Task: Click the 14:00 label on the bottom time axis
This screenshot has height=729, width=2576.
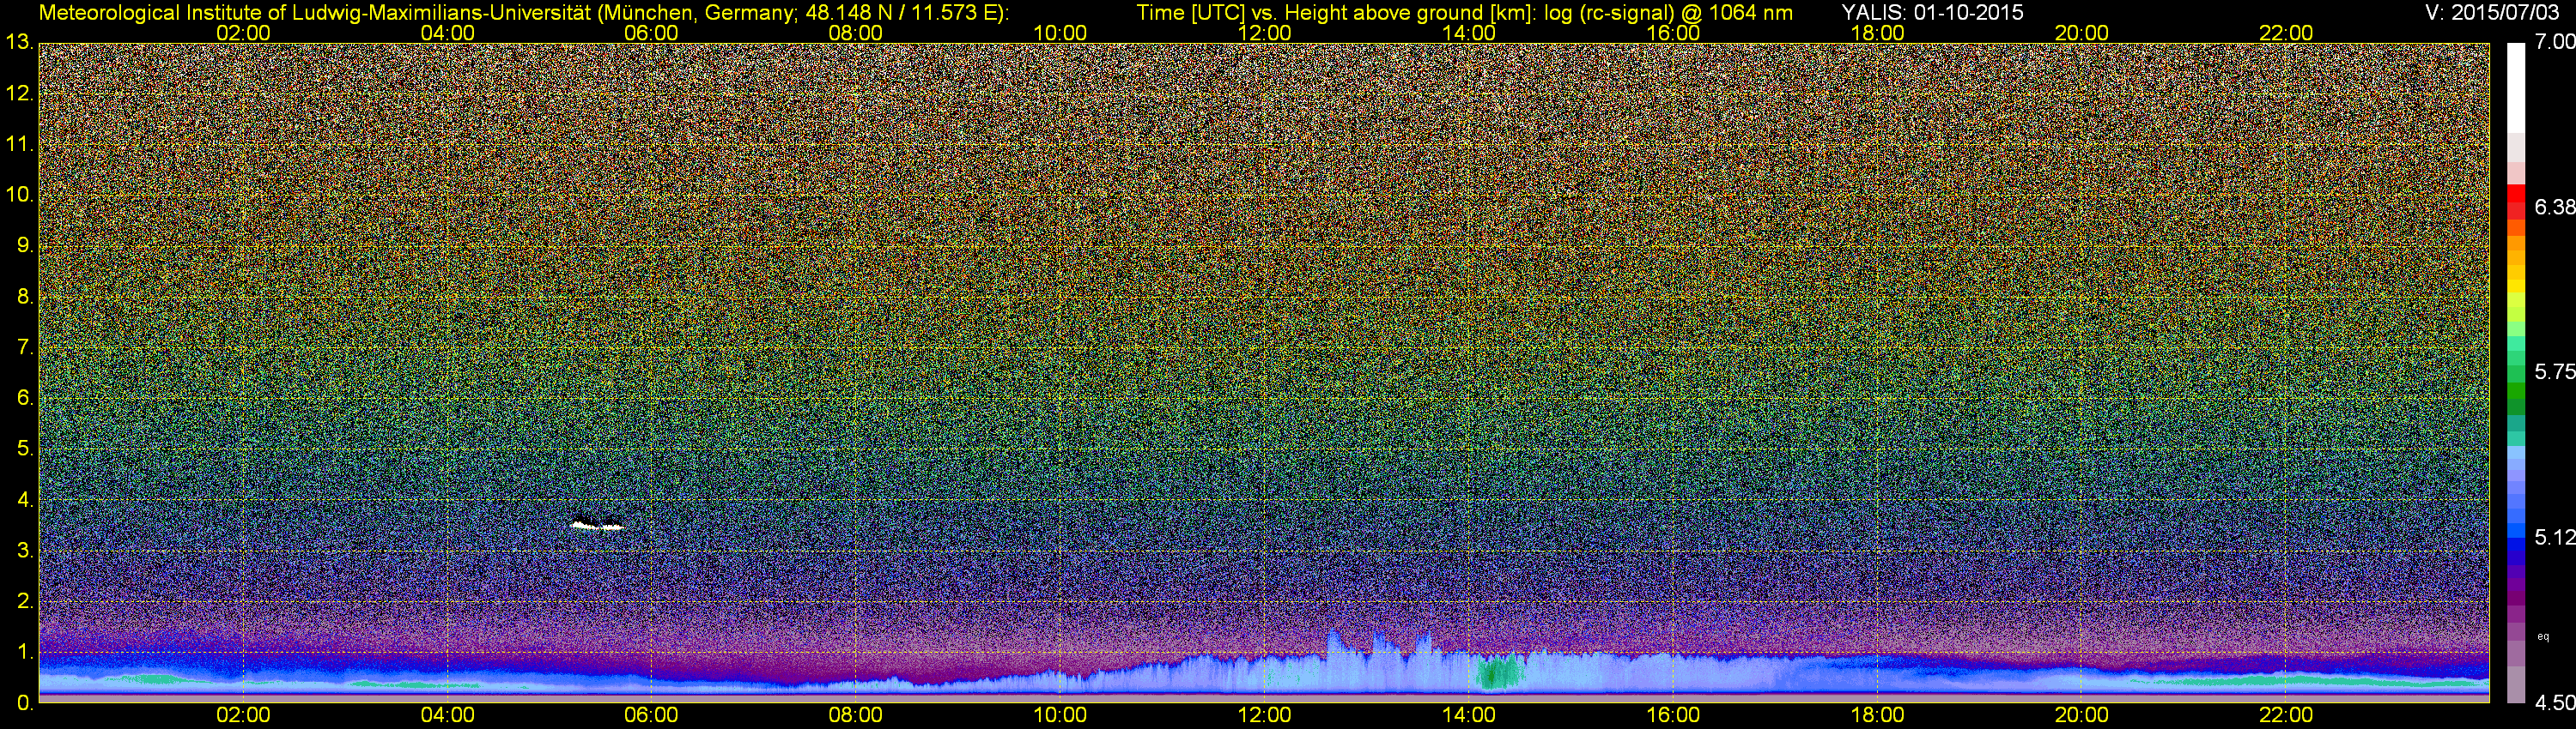Action: tap(1469, 716)
